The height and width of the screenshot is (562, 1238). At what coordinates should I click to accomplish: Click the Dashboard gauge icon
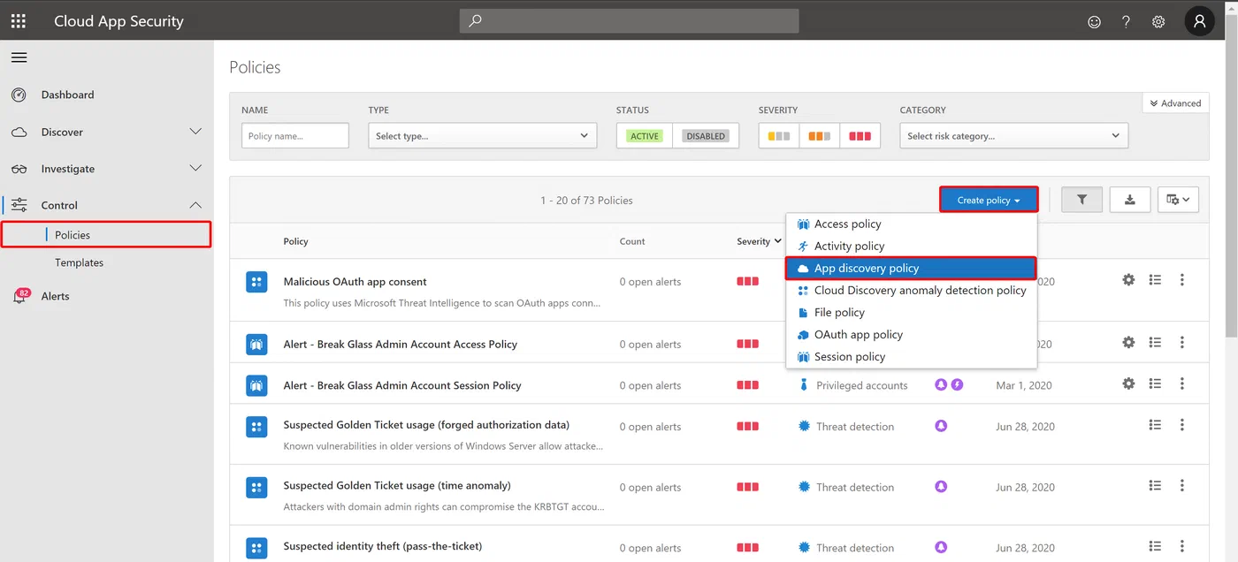[19, 95]
